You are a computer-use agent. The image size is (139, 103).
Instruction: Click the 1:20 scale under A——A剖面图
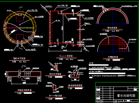coord(50,99)
